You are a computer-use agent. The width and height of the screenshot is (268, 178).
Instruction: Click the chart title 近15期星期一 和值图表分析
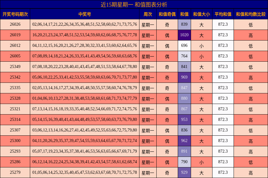[134, 4]
